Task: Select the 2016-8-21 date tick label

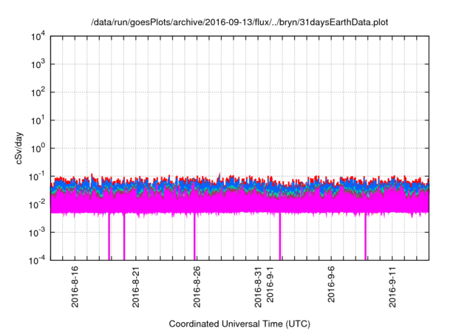Action: tap(136, 287)
